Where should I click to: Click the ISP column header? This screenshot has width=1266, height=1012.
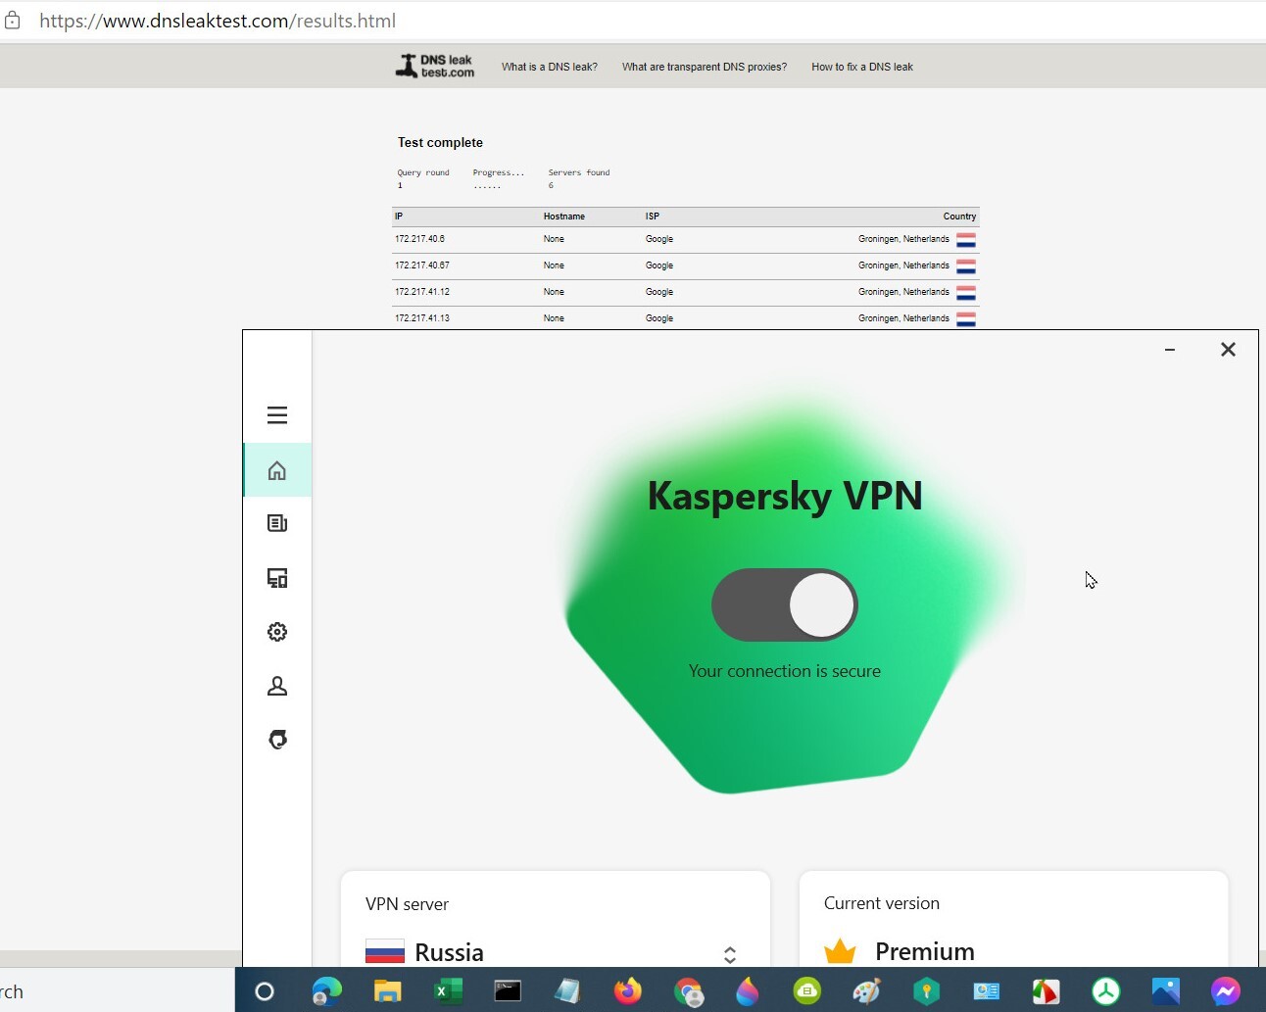pos(653,217)
